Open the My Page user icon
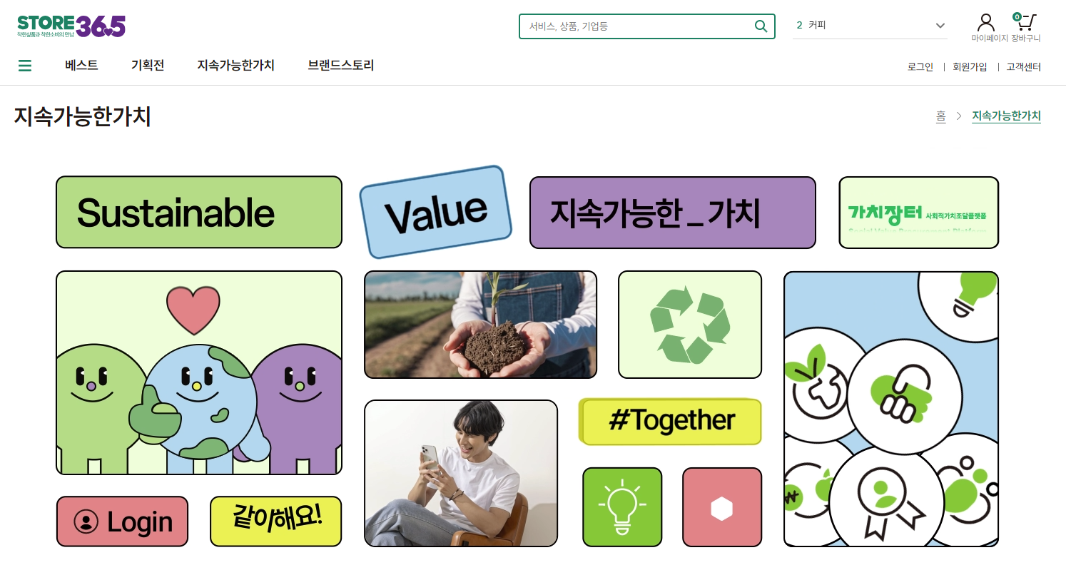1066x585 pixels. (x=986, y=23)
